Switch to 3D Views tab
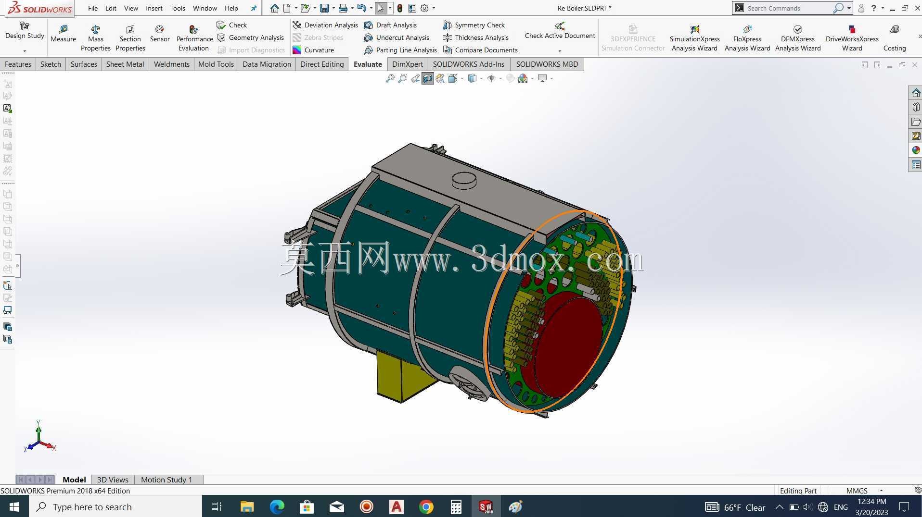The image size is (922, 517). [113, 480]
